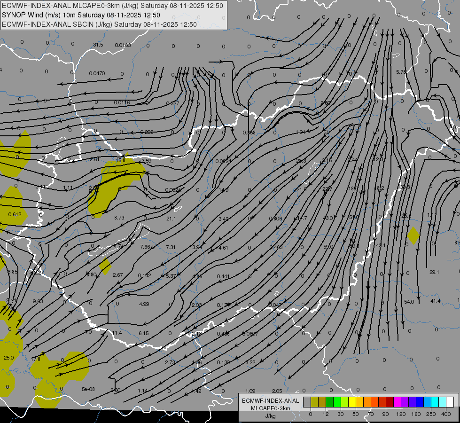
Task: Click the map value 4.99
Action: click(x=144, y=304)
